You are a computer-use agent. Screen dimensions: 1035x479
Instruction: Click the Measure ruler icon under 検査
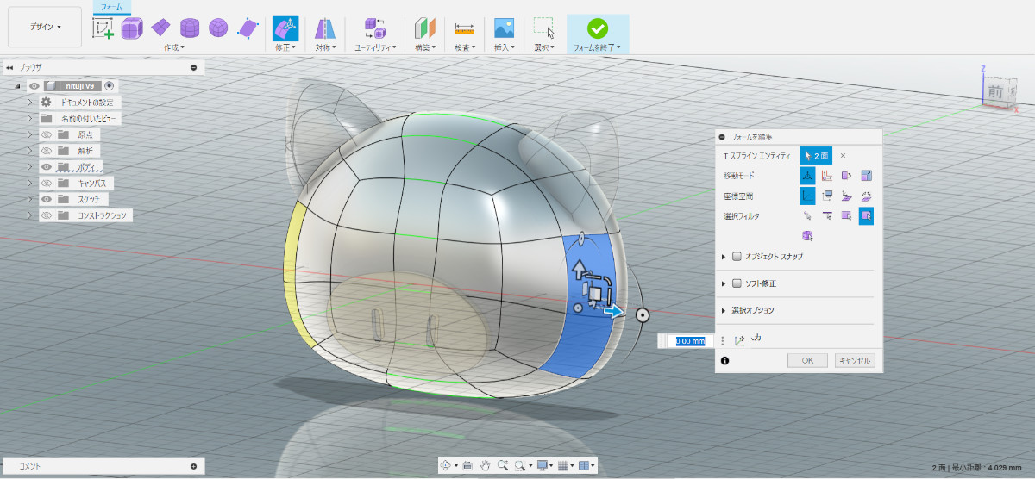(x=465, y=28)
